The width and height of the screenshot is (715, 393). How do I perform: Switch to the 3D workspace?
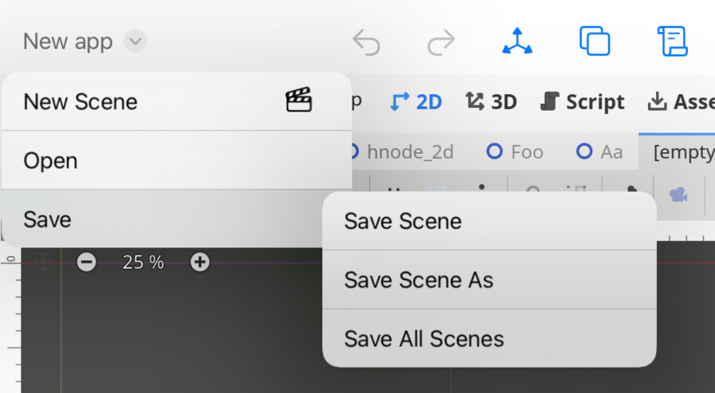(491, 102)
